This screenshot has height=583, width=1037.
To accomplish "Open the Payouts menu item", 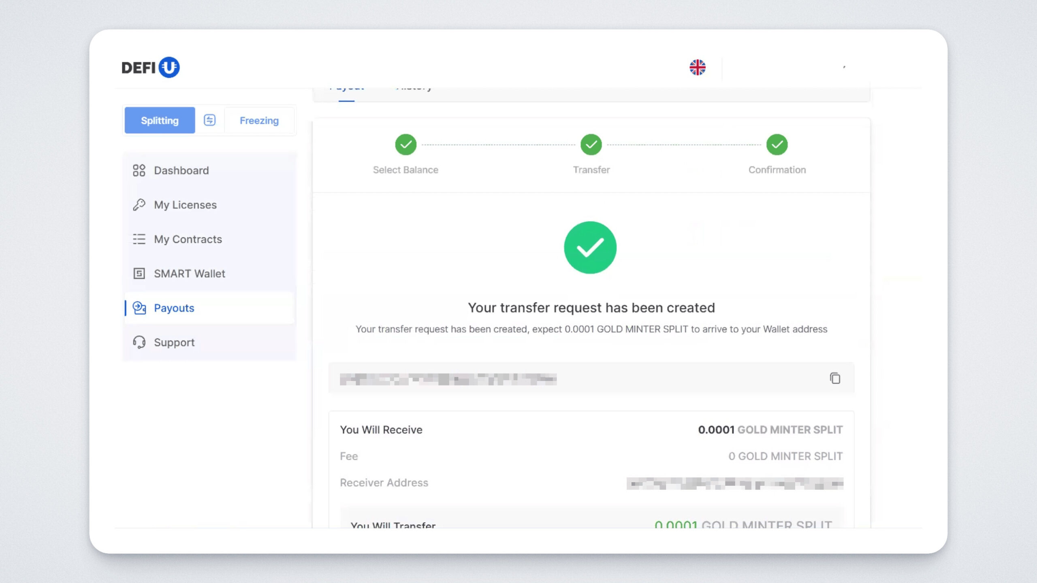I will (x=174, y=308).
